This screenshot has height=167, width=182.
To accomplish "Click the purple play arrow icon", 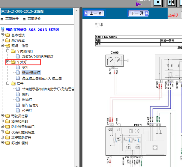I will point(138,4).
